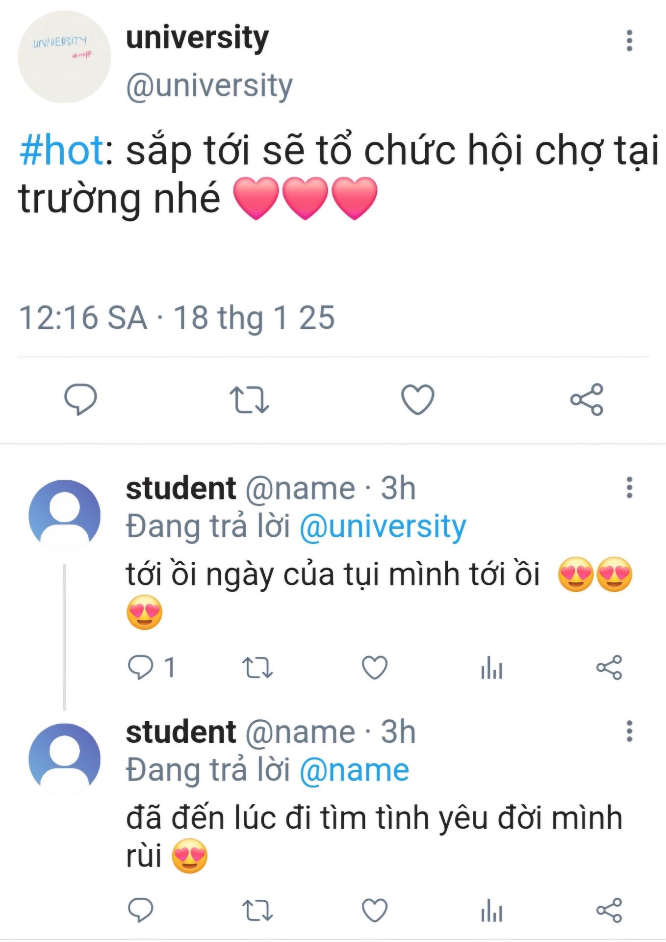Viewport: 666px width, 942px height.
Task: Like the first student reply
Action: [375, 668]
